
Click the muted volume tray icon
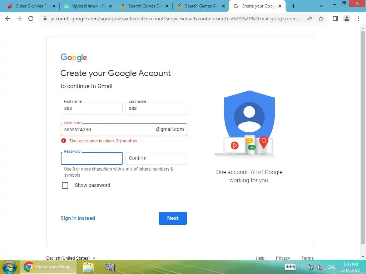(320, 267)
